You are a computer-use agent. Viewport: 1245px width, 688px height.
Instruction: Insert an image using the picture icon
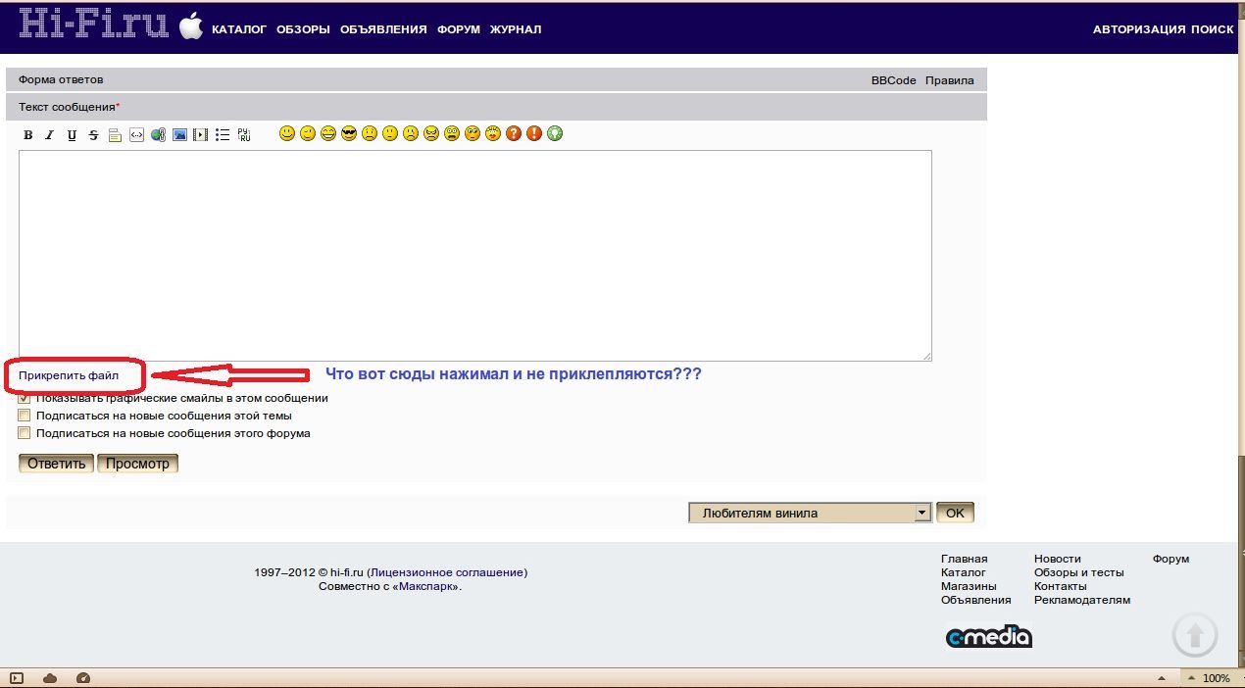[179, 135]
